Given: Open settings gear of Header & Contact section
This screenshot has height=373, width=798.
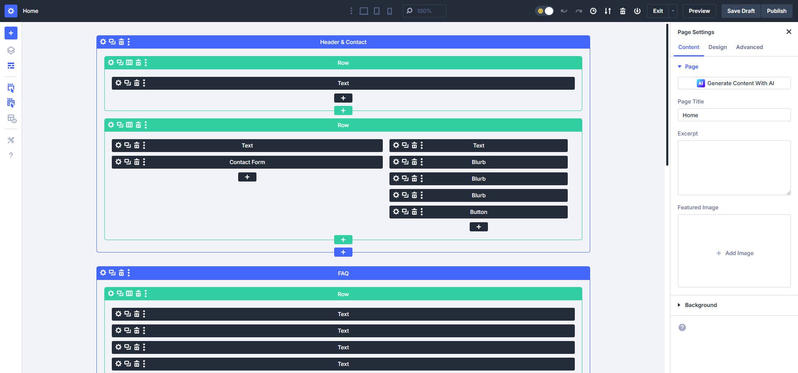Looking at the screenshot, I should (x=103, y=42).
